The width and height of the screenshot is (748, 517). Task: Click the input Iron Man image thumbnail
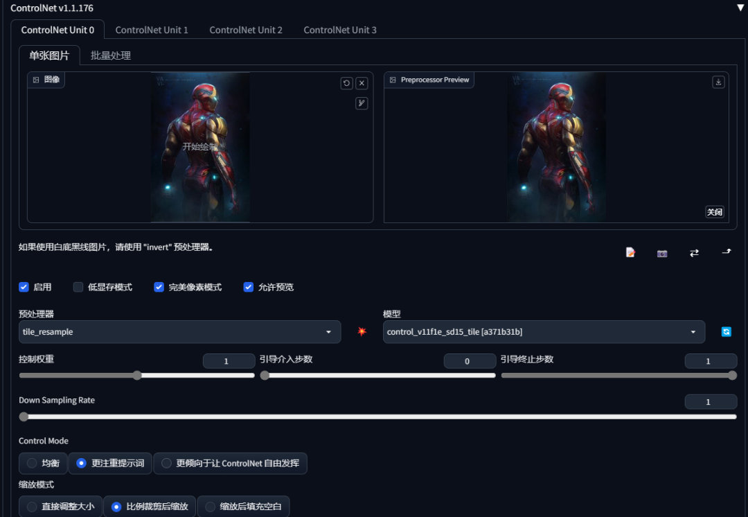[x=200, y=147]
